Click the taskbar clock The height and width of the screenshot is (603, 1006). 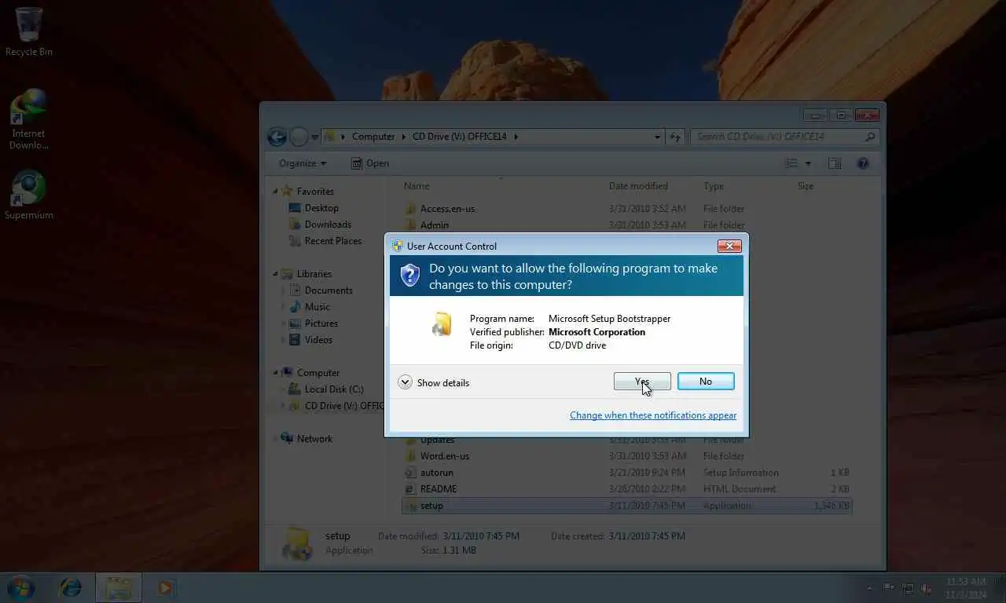pos(966,588)
